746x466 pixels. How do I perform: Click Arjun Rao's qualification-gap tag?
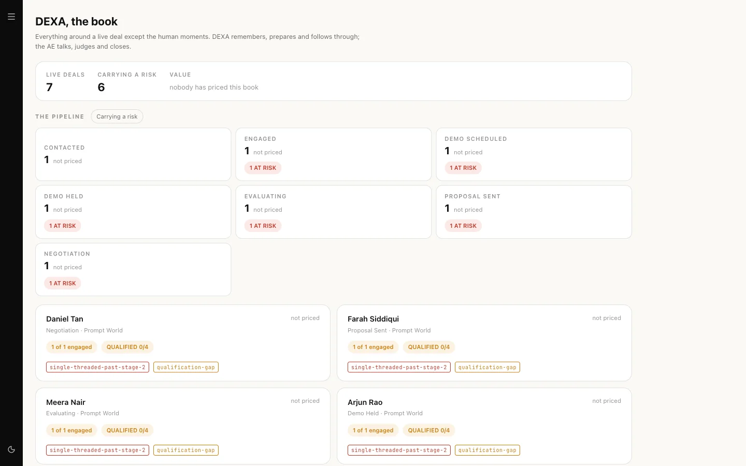point(487,450)
